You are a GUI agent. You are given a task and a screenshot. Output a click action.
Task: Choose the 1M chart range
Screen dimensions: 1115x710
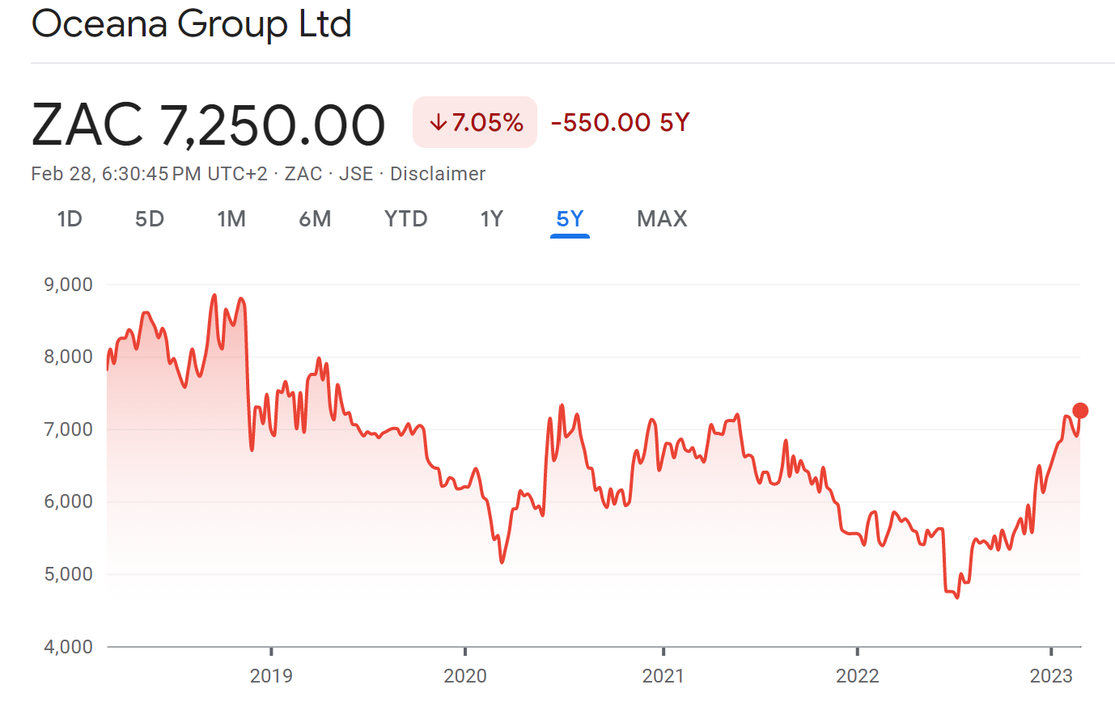[x=231, y=219]
